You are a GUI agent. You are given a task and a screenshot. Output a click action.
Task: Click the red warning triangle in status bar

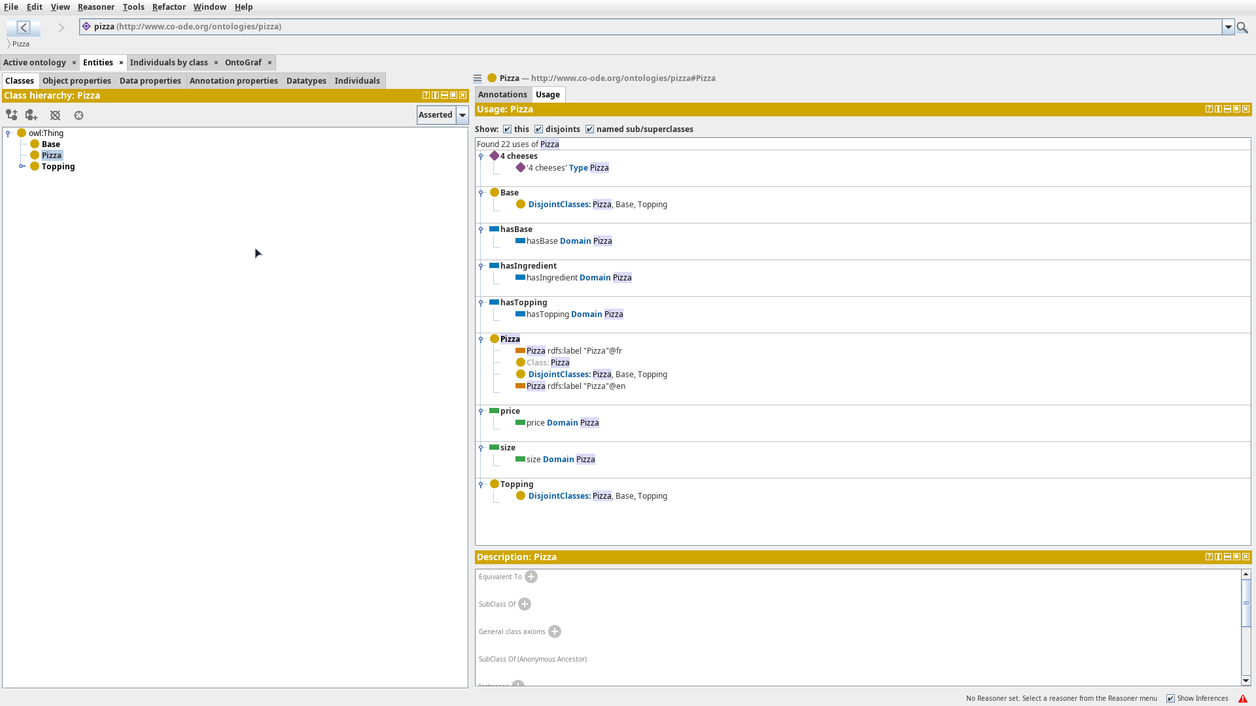(1243, 699)
